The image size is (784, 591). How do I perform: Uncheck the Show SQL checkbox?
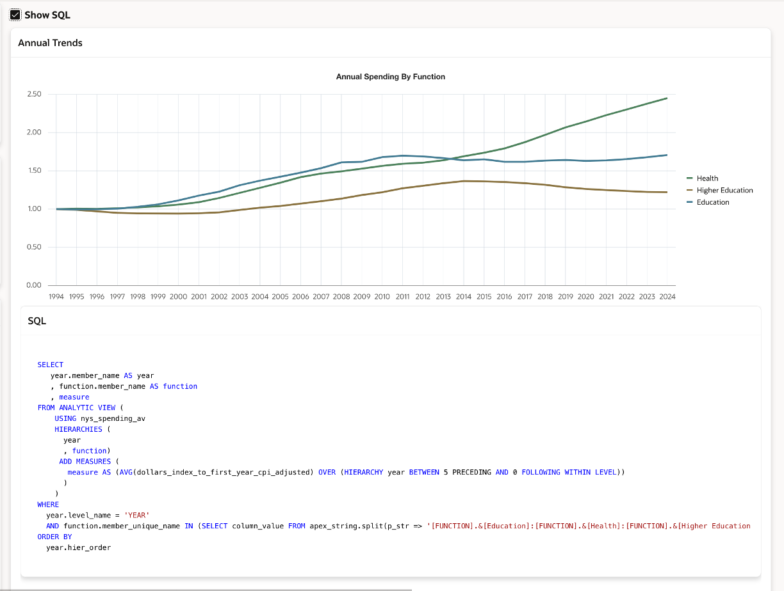click(x=15, y=15)
